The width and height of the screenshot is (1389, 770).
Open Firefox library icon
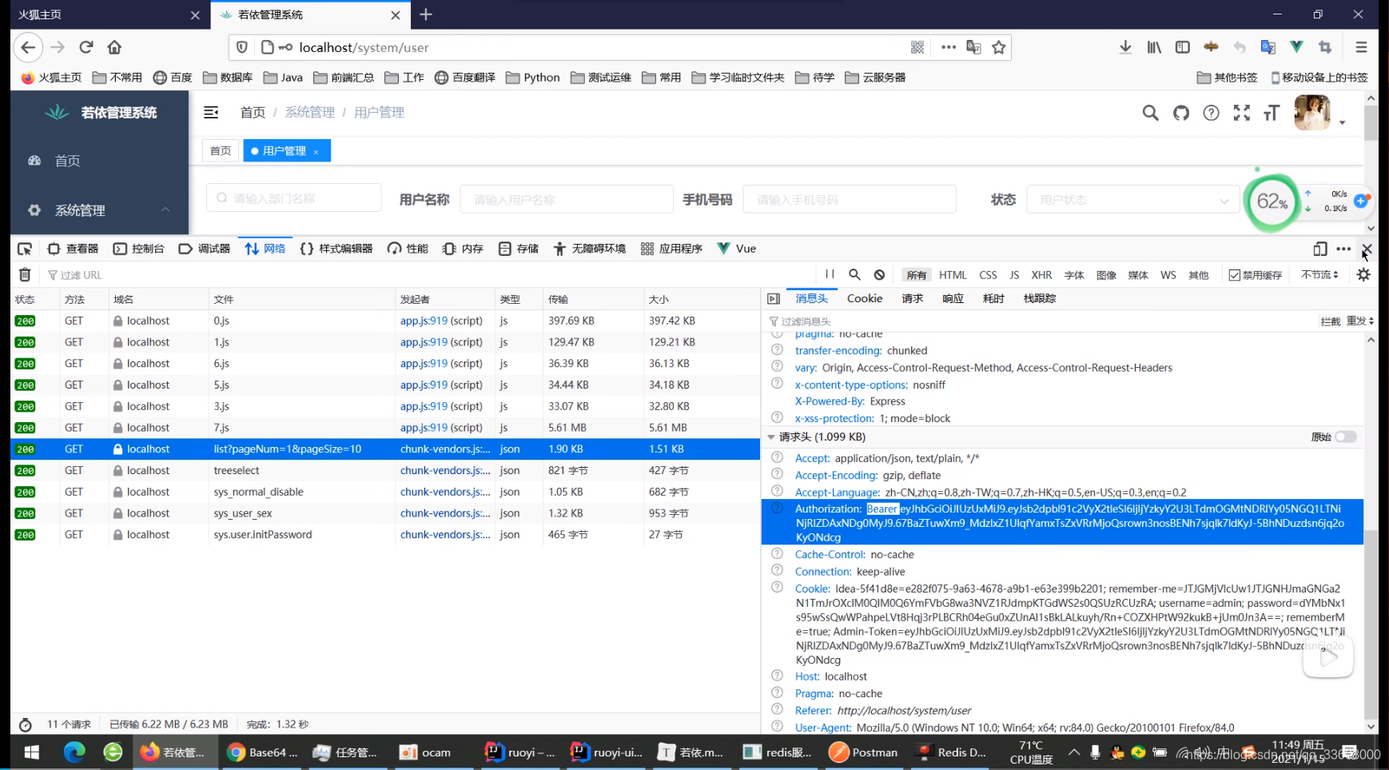[1154, 47]
